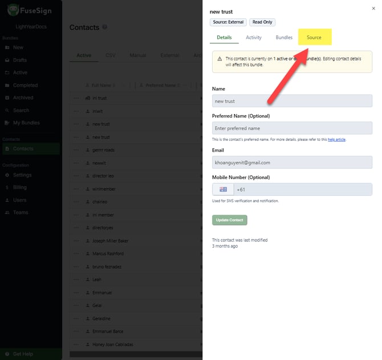This screenshot has height=360, width=382.
Task: Switch to the Activity tab
Action: [x=253, y=37]
